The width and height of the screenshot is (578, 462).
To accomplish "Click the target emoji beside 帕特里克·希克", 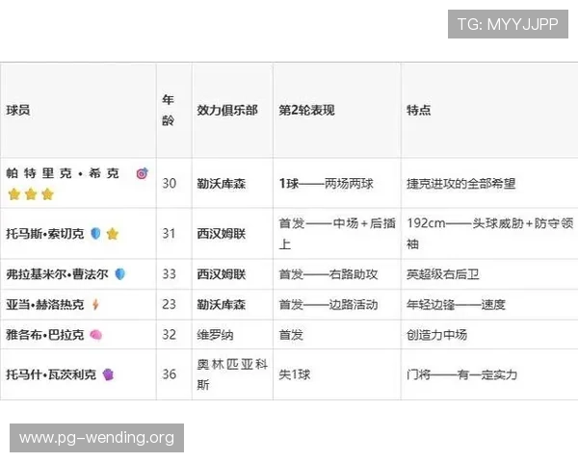I will (143, 173).
